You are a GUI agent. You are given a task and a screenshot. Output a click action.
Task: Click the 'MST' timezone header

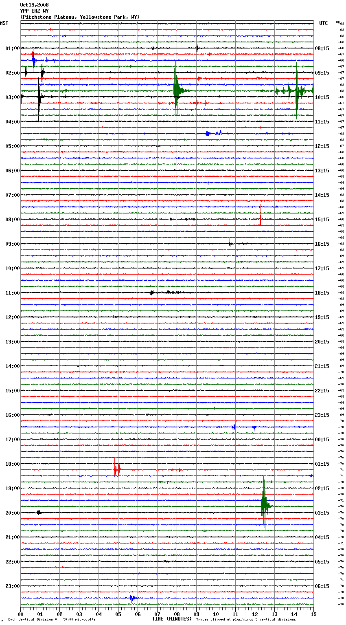(4, 23)
